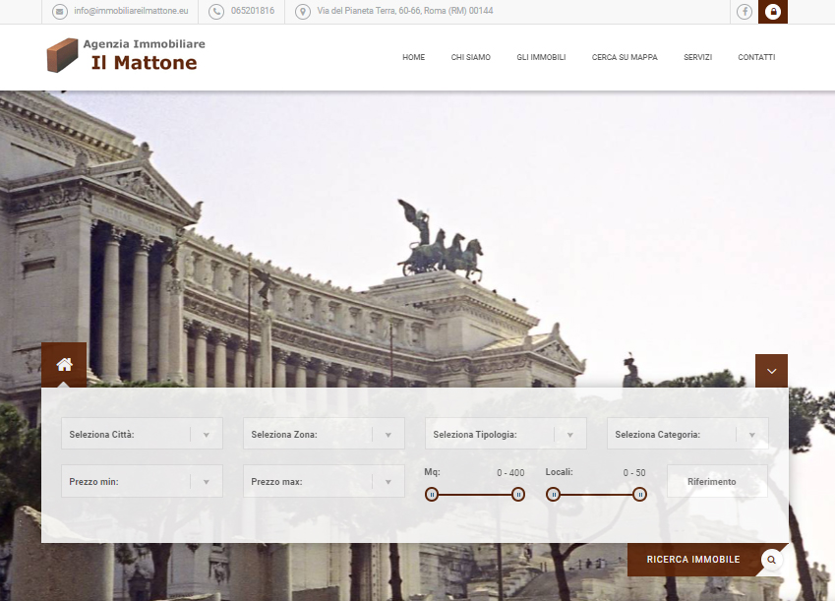Open the Facebook page icon

(x=744, y=11)
